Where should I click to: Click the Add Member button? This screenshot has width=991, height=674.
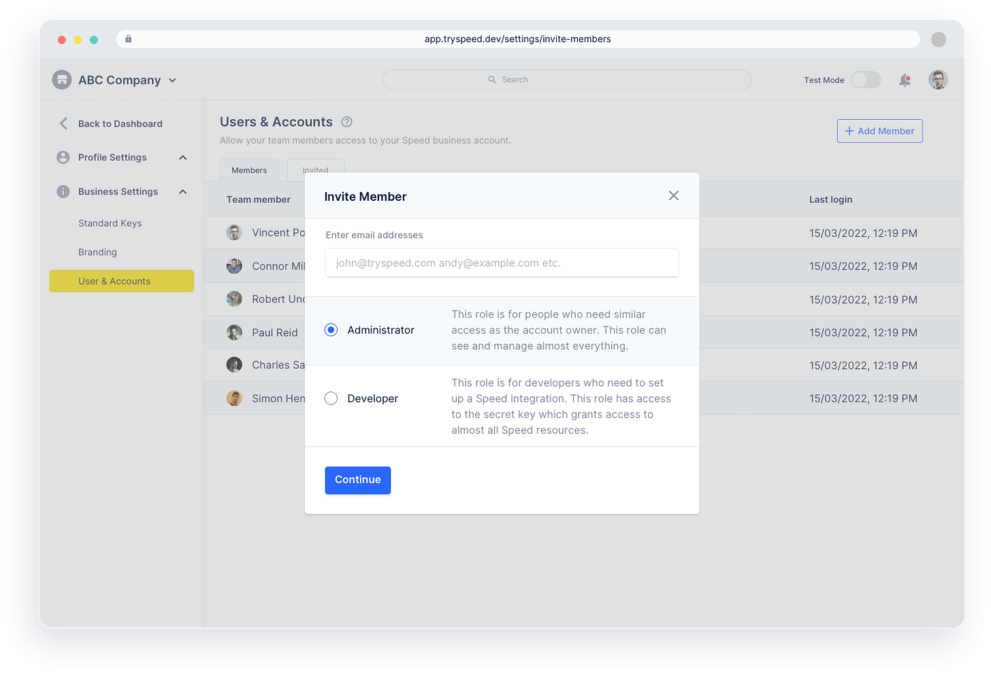(879, 131)
